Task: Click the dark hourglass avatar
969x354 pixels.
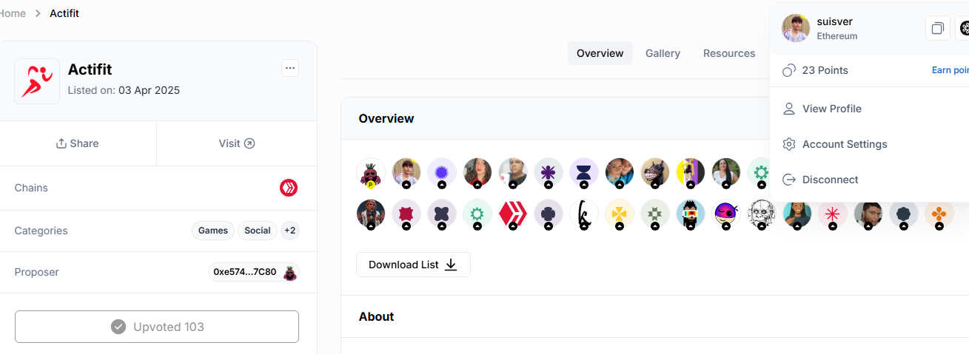Action: click(584, 172)
